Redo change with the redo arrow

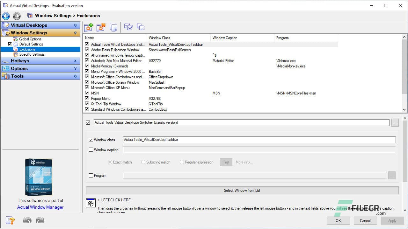tap(40, 220)
